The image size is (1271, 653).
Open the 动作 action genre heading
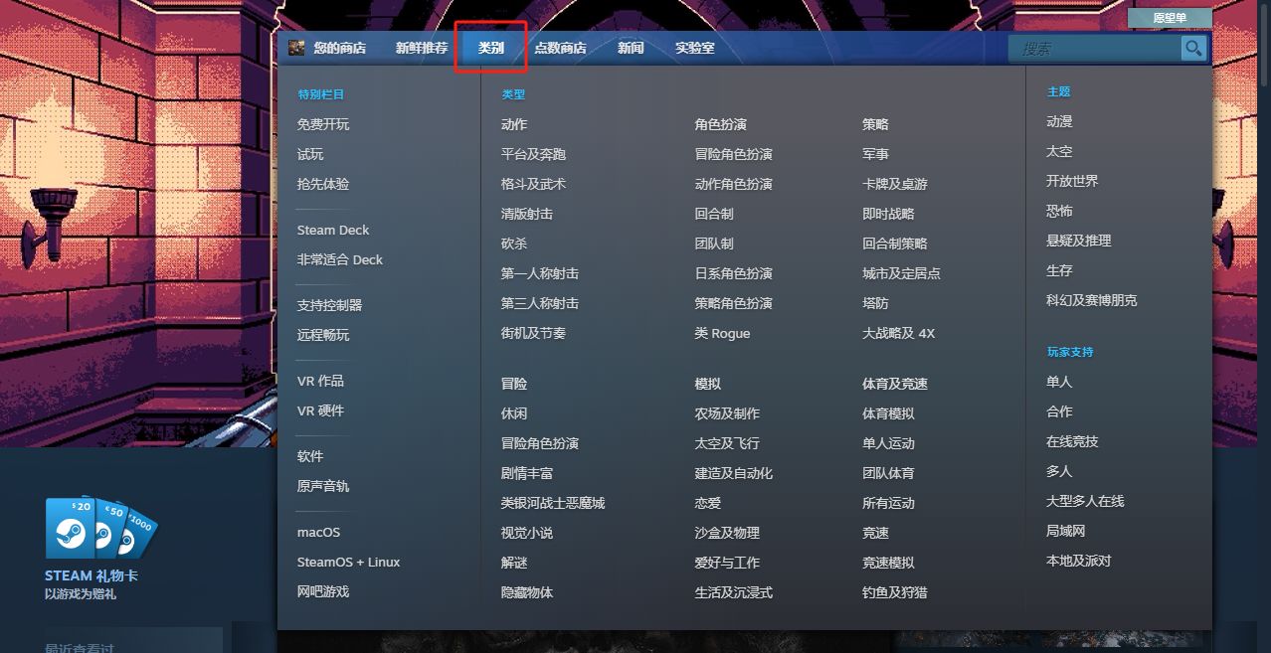click(x=514, y=124)
